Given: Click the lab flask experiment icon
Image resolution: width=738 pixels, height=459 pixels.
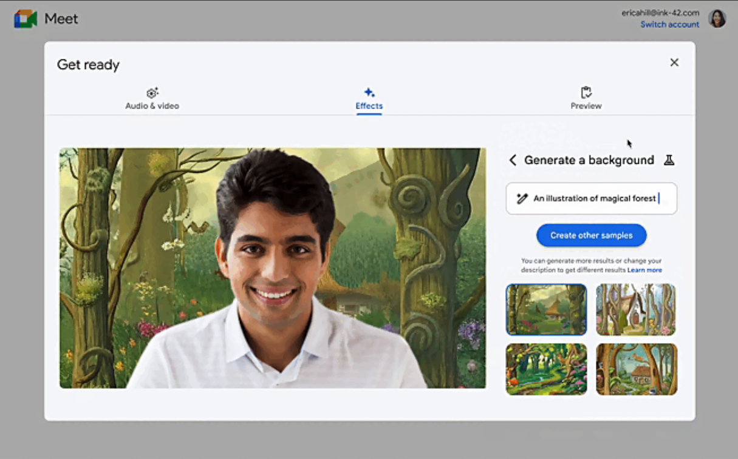Looking at the screenshot, I should (669, 159).
